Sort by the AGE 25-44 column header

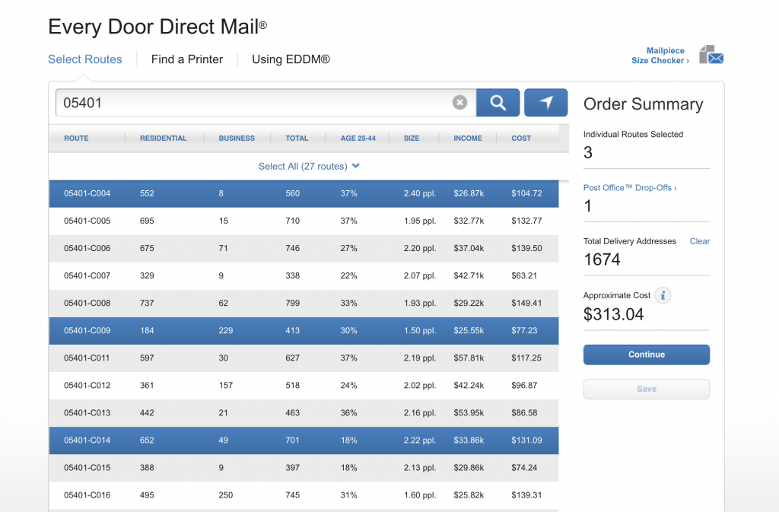pos(358,138)
